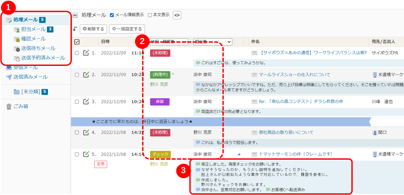Click the purple 保留 status label
This screenshot has height=195, width=404.
coord(160,102)
